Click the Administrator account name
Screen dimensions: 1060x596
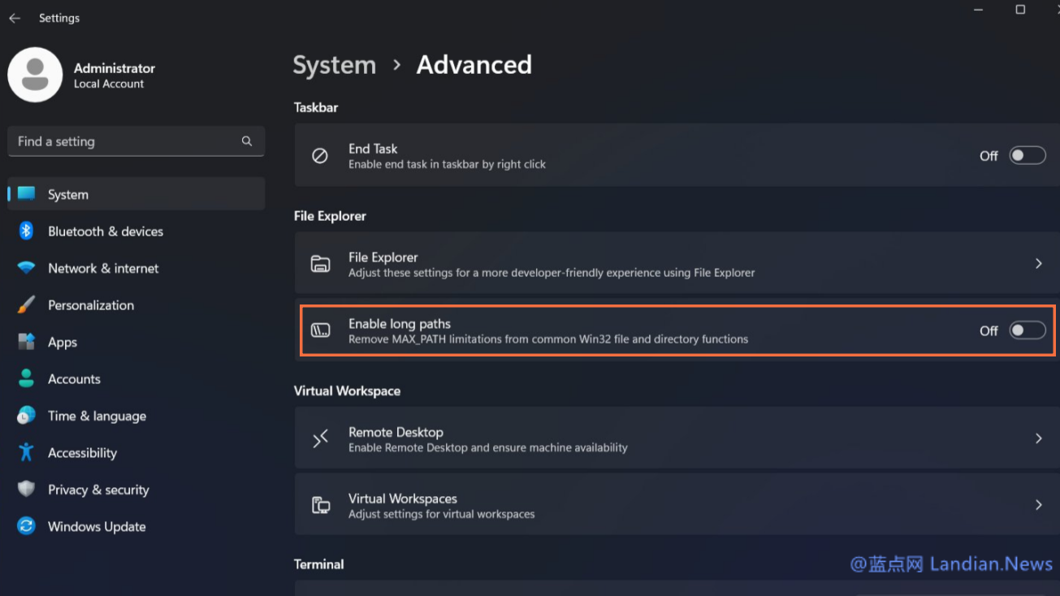pos(115,68)
